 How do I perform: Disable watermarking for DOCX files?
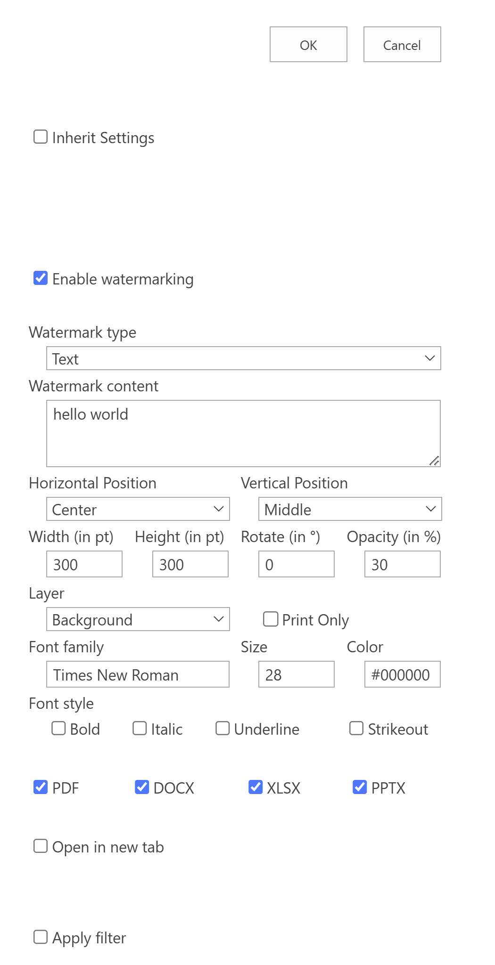142,787
